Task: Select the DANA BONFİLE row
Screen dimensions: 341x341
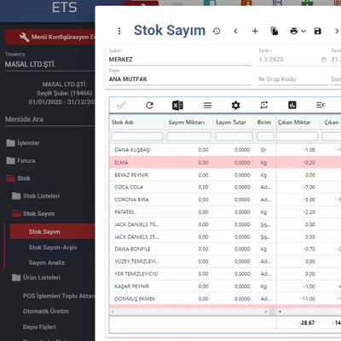Action: click(225, 249)
